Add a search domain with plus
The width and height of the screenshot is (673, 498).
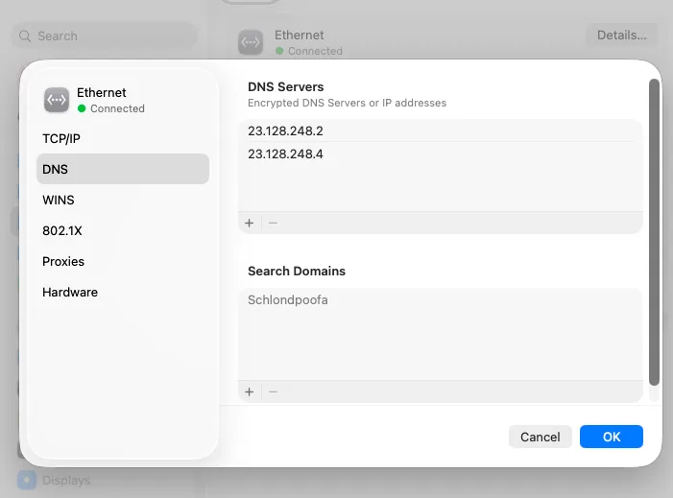(250, 391)
